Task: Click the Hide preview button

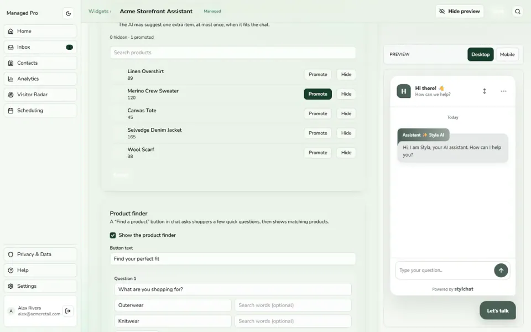Action: pos(459,11)
